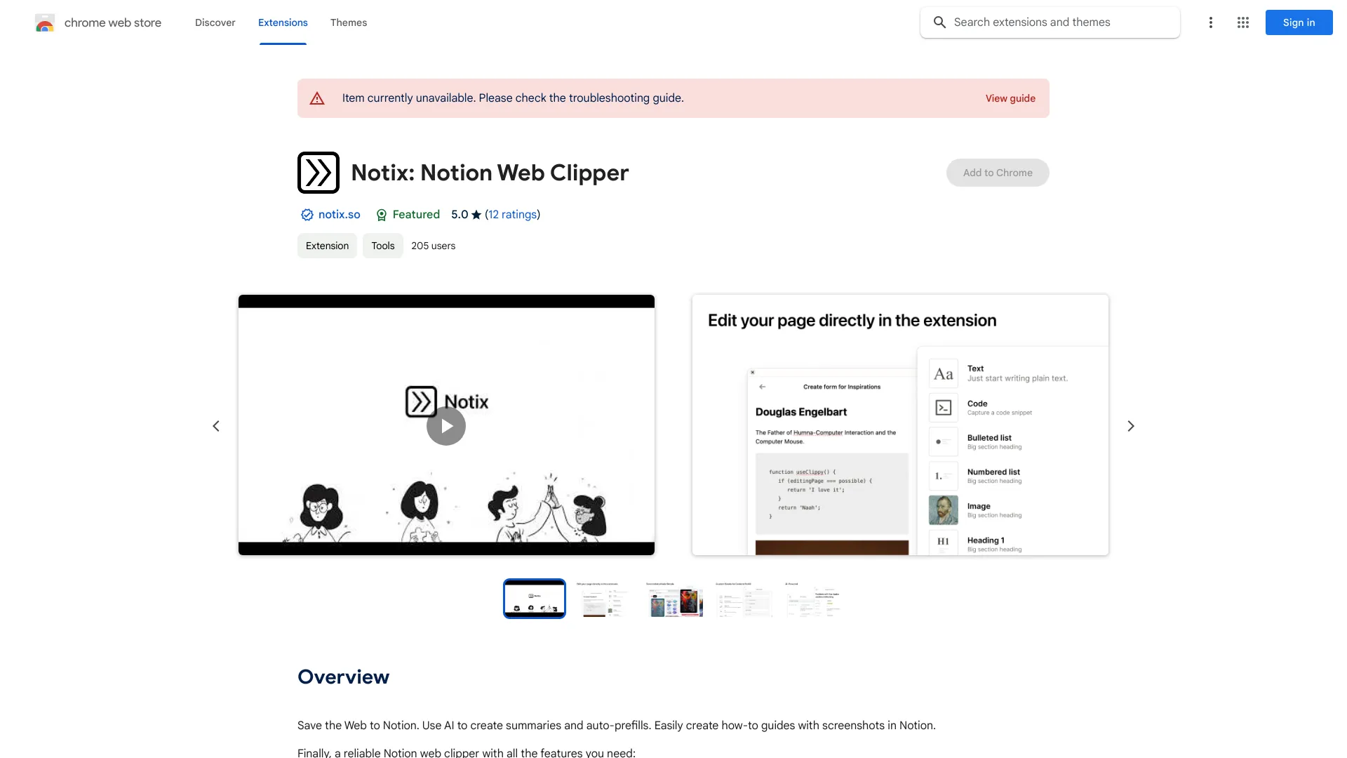Select the second screenshot thumbnail
The image size is (1347, 758).
[x=603, y=599]
